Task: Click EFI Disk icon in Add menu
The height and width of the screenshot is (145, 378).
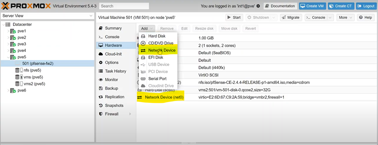Action: 143,58
